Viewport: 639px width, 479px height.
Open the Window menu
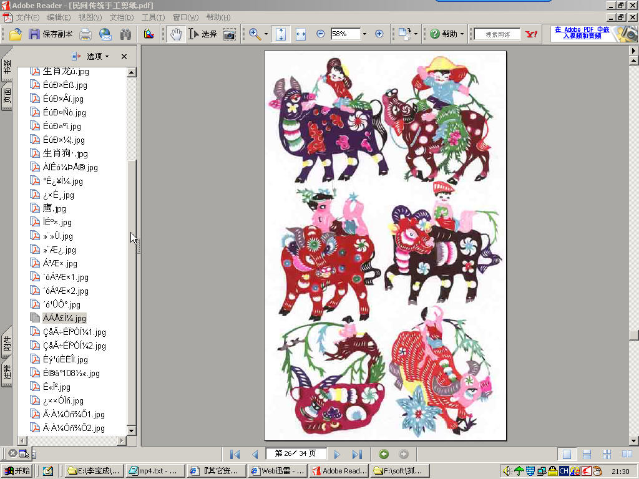[185, 17]
